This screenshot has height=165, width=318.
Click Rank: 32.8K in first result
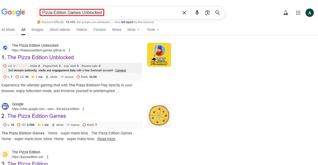coord(87,77)
